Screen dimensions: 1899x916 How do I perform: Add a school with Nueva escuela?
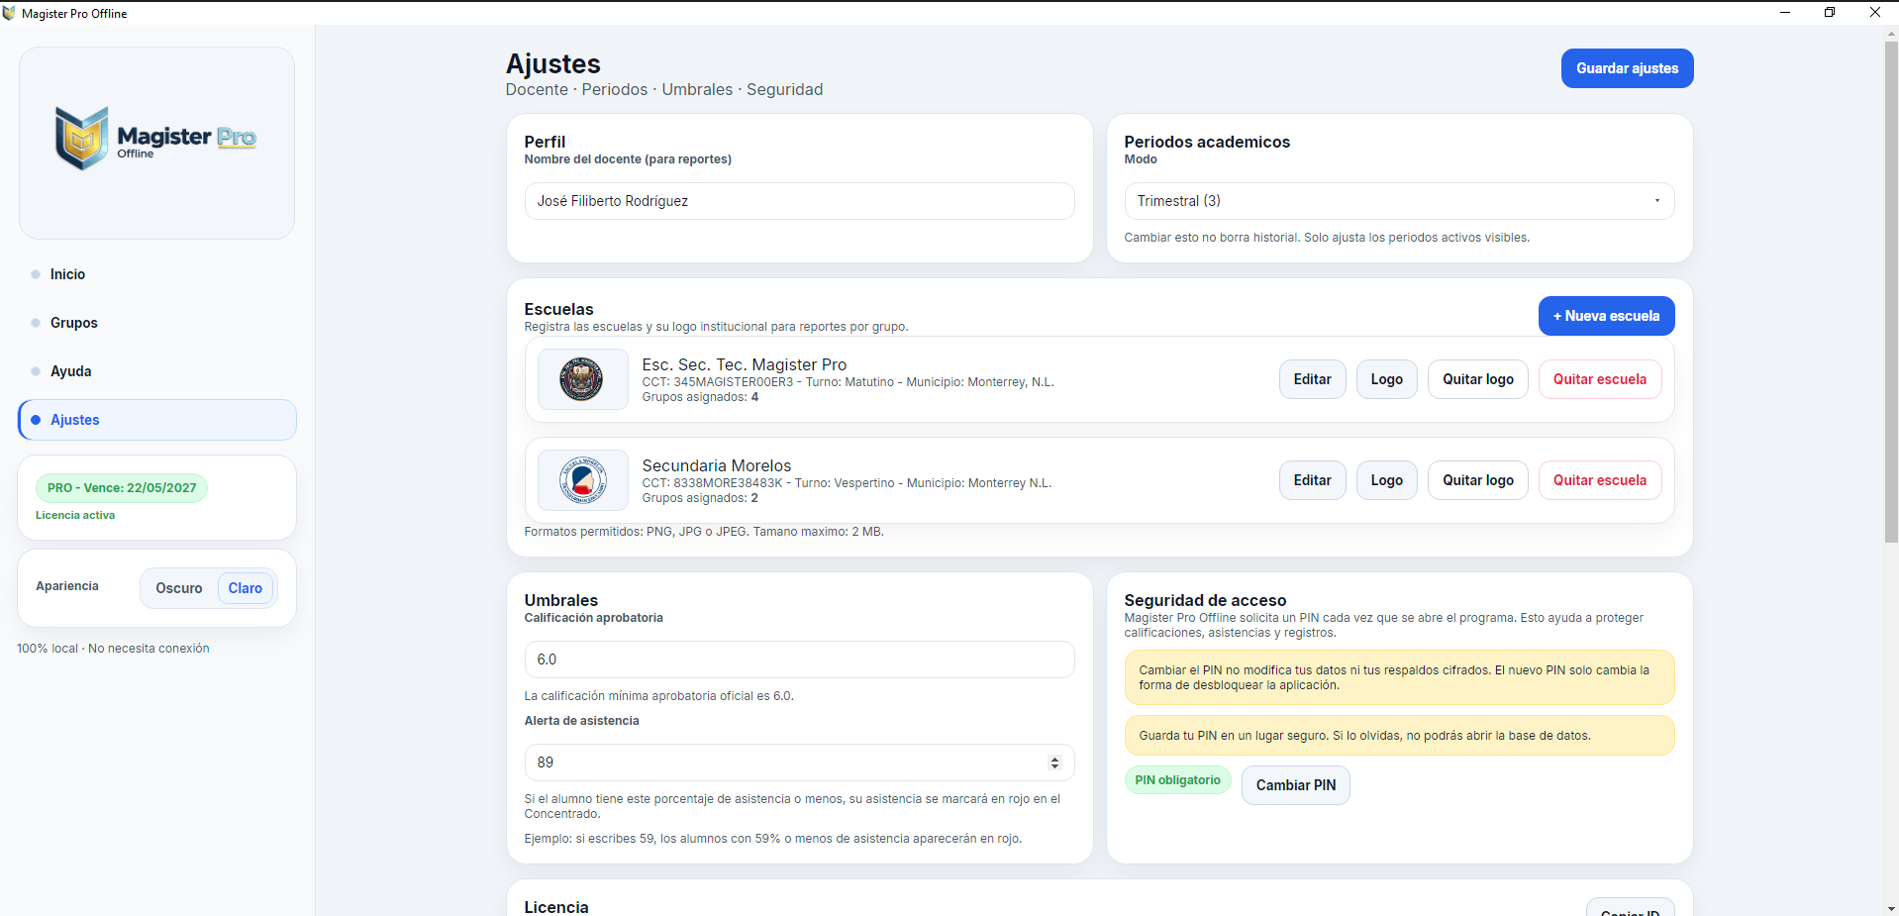click(1606, 316)
